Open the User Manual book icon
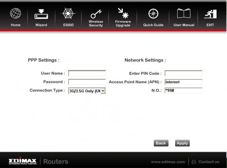Image resolution: width=227 pixels, height=168 pixels. click(184, 13)
